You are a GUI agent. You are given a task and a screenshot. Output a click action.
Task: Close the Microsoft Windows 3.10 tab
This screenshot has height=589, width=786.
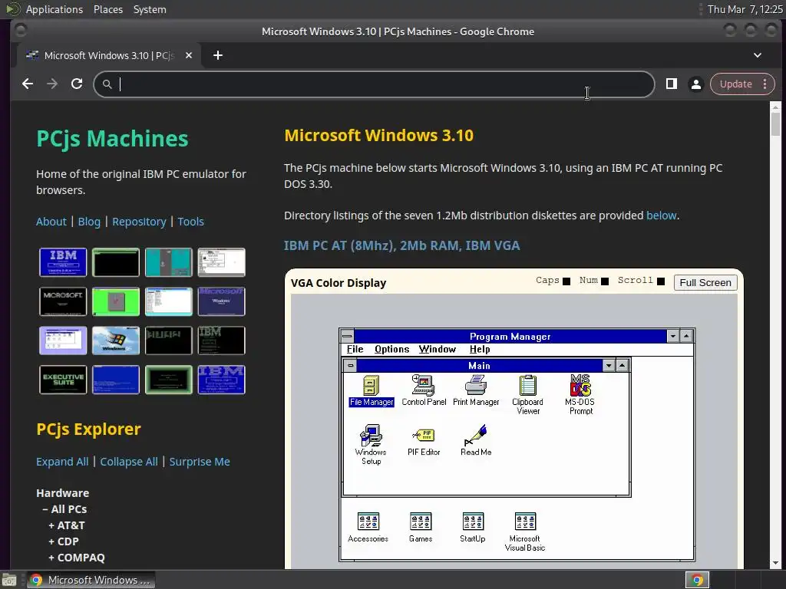189,55
